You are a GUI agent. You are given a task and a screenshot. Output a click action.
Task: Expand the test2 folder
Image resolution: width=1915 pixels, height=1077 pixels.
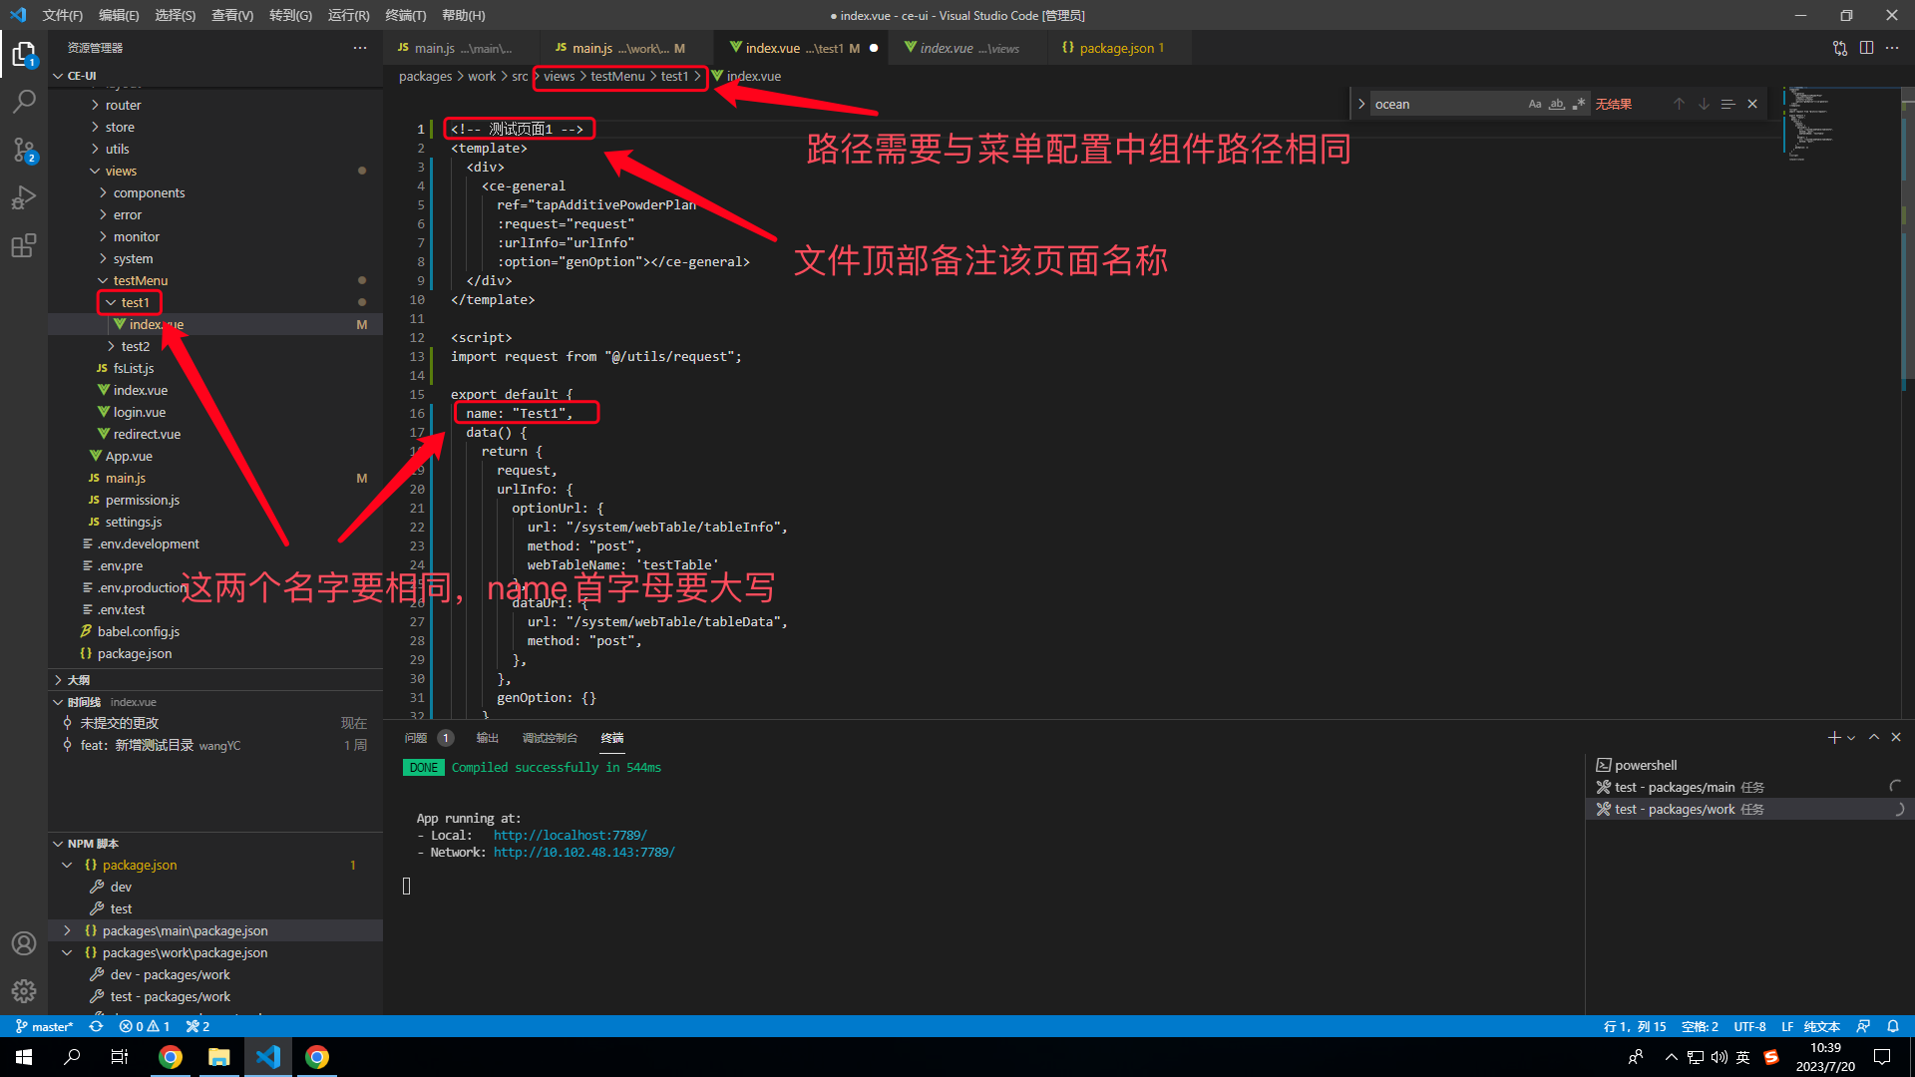tap(135, 346)
